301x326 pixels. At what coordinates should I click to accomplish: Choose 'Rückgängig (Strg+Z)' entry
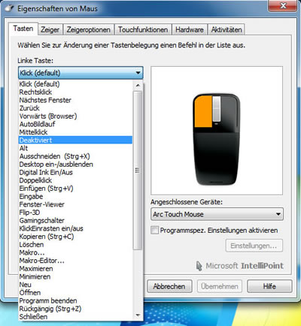[x=75, y=309]
